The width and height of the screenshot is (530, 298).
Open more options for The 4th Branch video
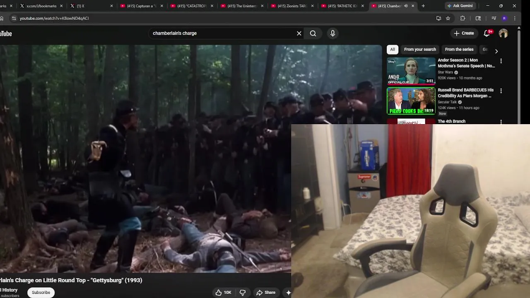click(501, 122)
